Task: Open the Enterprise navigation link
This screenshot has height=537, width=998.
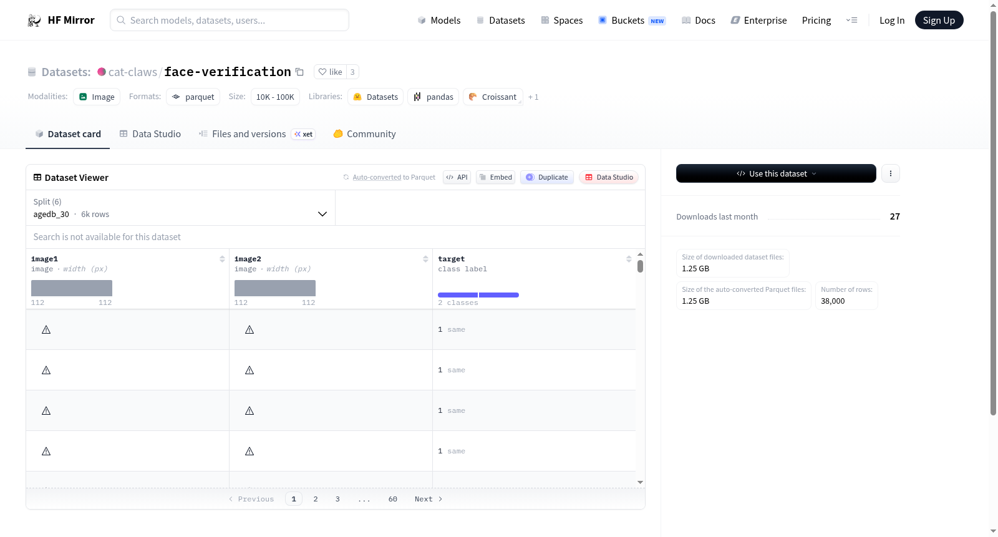Action: pos(758,20)
